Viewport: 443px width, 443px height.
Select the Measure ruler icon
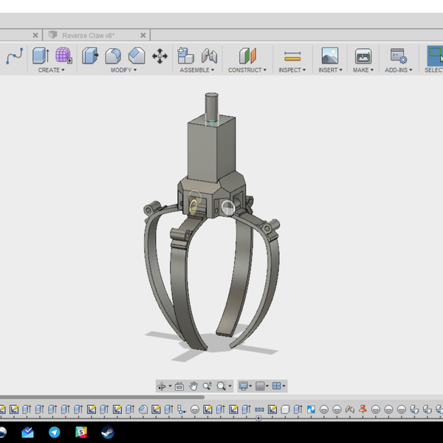[x=292, y=56]
